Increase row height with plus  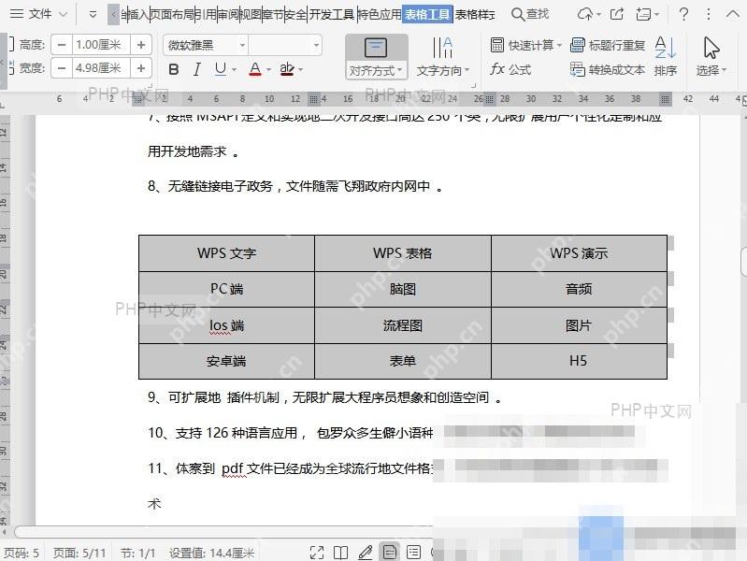[x=141, y=45]
